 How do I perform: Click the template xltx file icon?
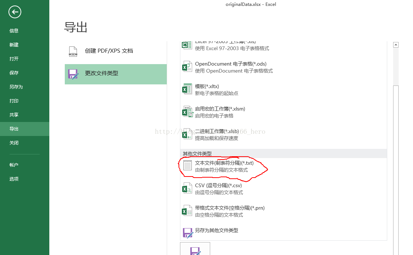(187, 90)
